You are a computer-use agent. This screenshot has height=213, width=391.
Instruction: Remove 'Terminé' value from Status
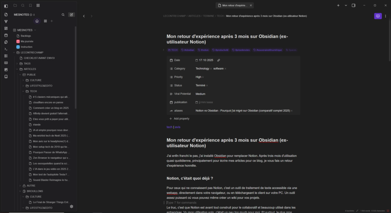click(x=207, y=86)
